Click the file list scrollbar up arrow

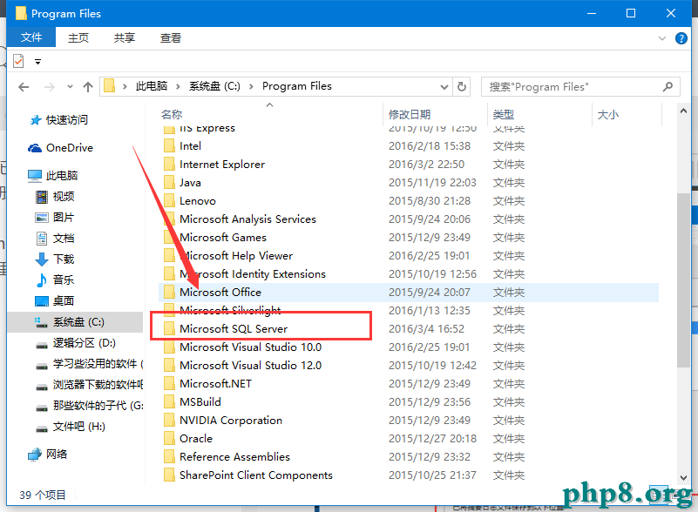pyautogui.click(x=683, y=111)
